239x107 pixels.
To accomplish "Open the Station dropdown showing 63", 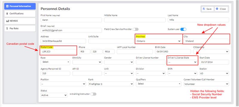I will pos(214,73).
